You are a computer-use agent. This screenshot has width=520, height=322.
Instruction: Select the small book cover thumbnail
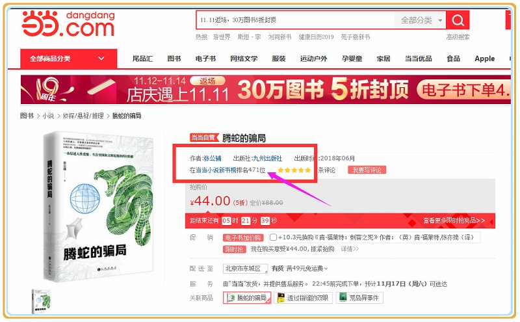42,301
